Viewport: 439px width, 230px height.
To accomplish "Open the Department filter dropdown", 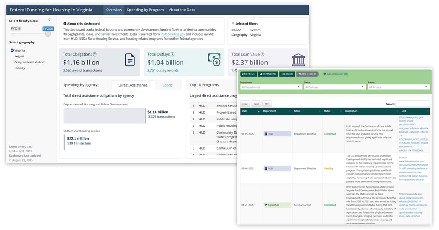I will tap(271, 87).
